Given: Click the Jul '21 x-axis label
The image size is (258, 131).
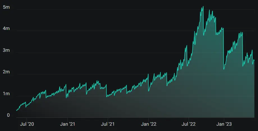Looking at the screenshot, I should coord(108,124).
